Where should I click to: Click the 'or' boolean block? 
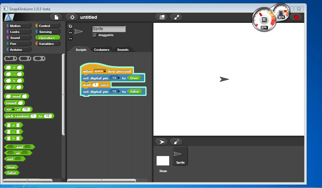tap(18, 153)
